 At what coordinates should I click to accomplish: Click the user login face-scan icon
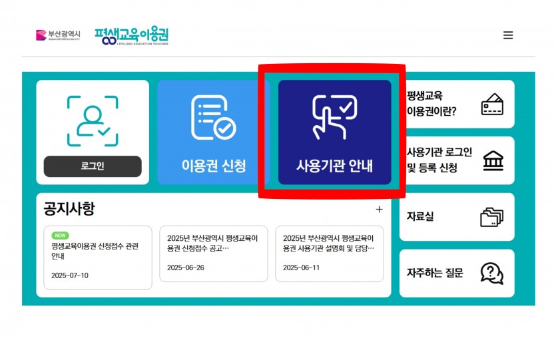point(93,121)
